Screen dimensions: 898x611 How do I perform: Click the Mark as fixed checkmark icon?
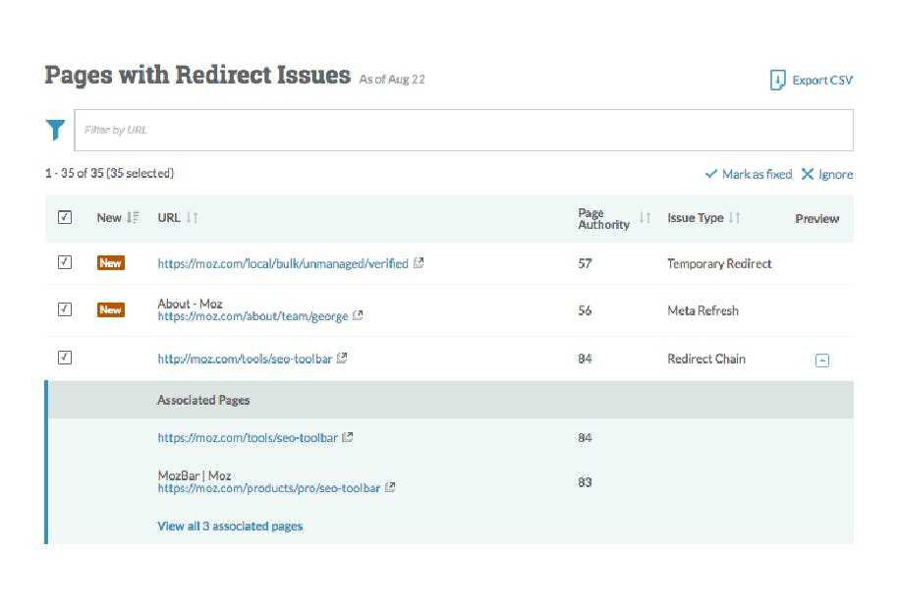(x=710, y=174)
